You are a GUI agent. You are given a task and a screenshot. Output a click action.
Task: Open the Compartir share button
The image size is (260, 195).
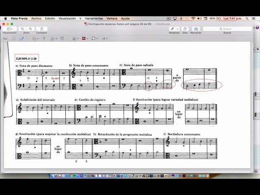41,29
